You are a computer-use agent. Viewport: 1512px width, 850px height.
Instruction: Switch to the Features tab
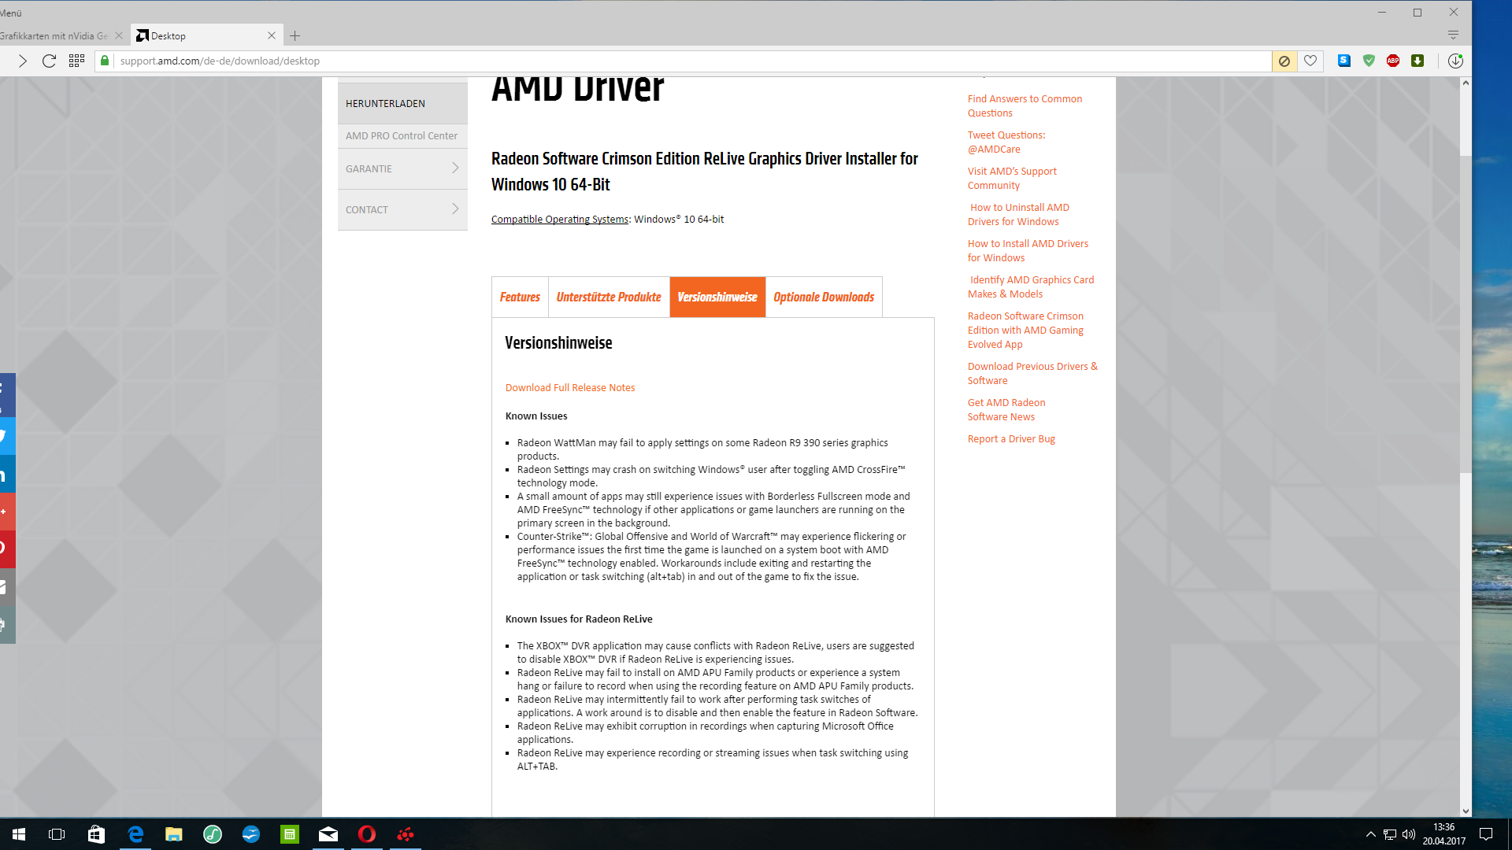[520, 297]
